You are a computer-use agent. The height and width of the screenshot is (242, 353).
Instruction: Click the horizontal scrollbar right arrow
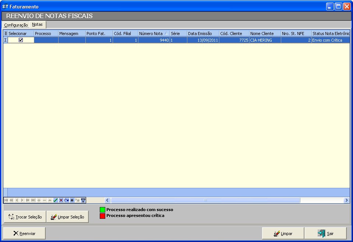[346, 200]
